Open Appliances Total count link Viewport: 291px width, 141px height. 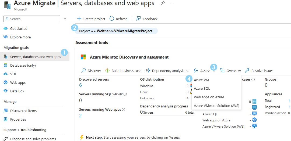[x=289, y=101]
